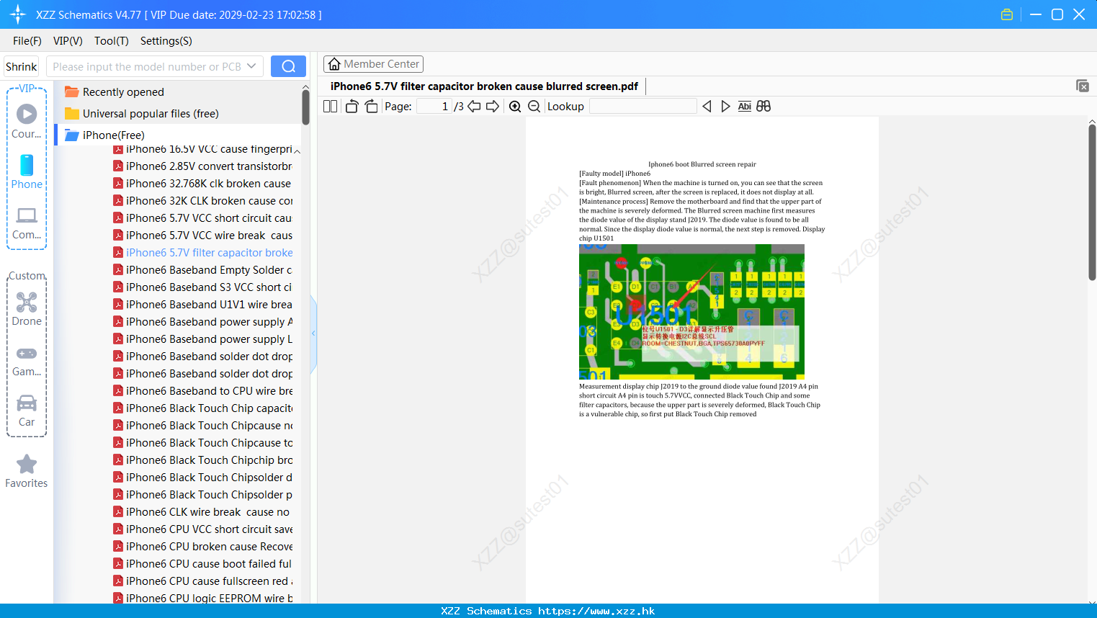Toggle two-page view layout icon

(x=330, y=107)
